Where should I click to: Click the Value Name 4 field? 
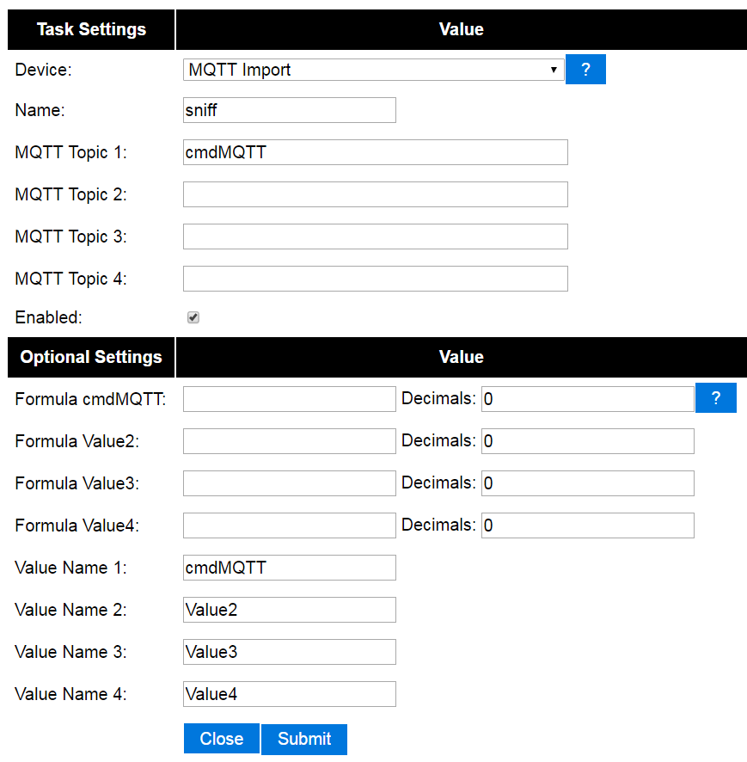coord(290,694)
